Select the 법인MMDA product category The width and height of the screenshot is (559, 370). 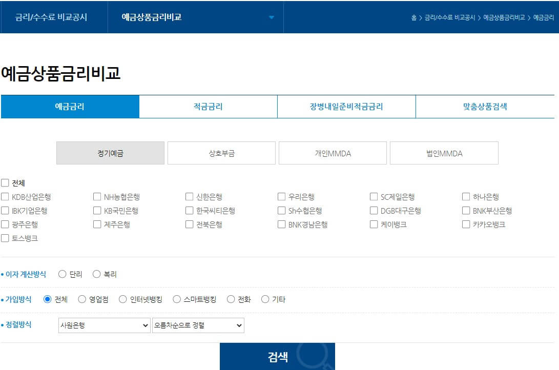pos(444,153)
